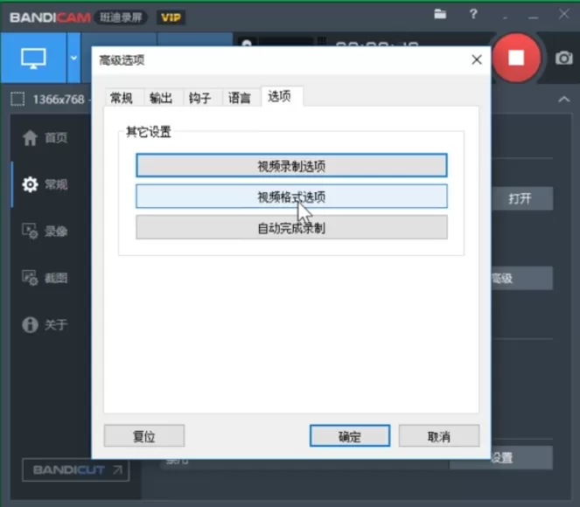580x507 pixels.
Task: Click the 高级 button behind the dialog
Action: pos(522,278)
